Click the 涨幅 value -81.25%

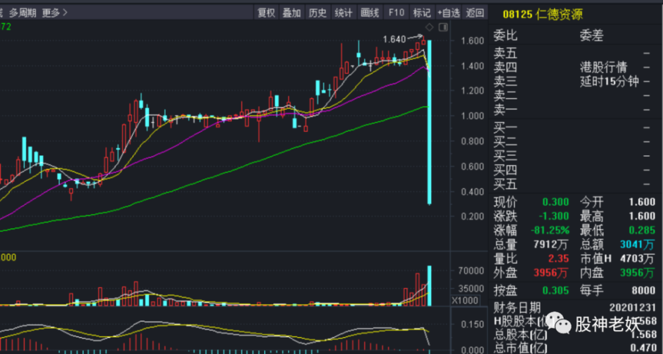click(550, 231)
